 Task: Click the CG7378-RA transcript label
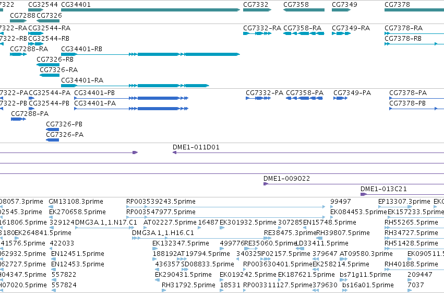[403, 28]
